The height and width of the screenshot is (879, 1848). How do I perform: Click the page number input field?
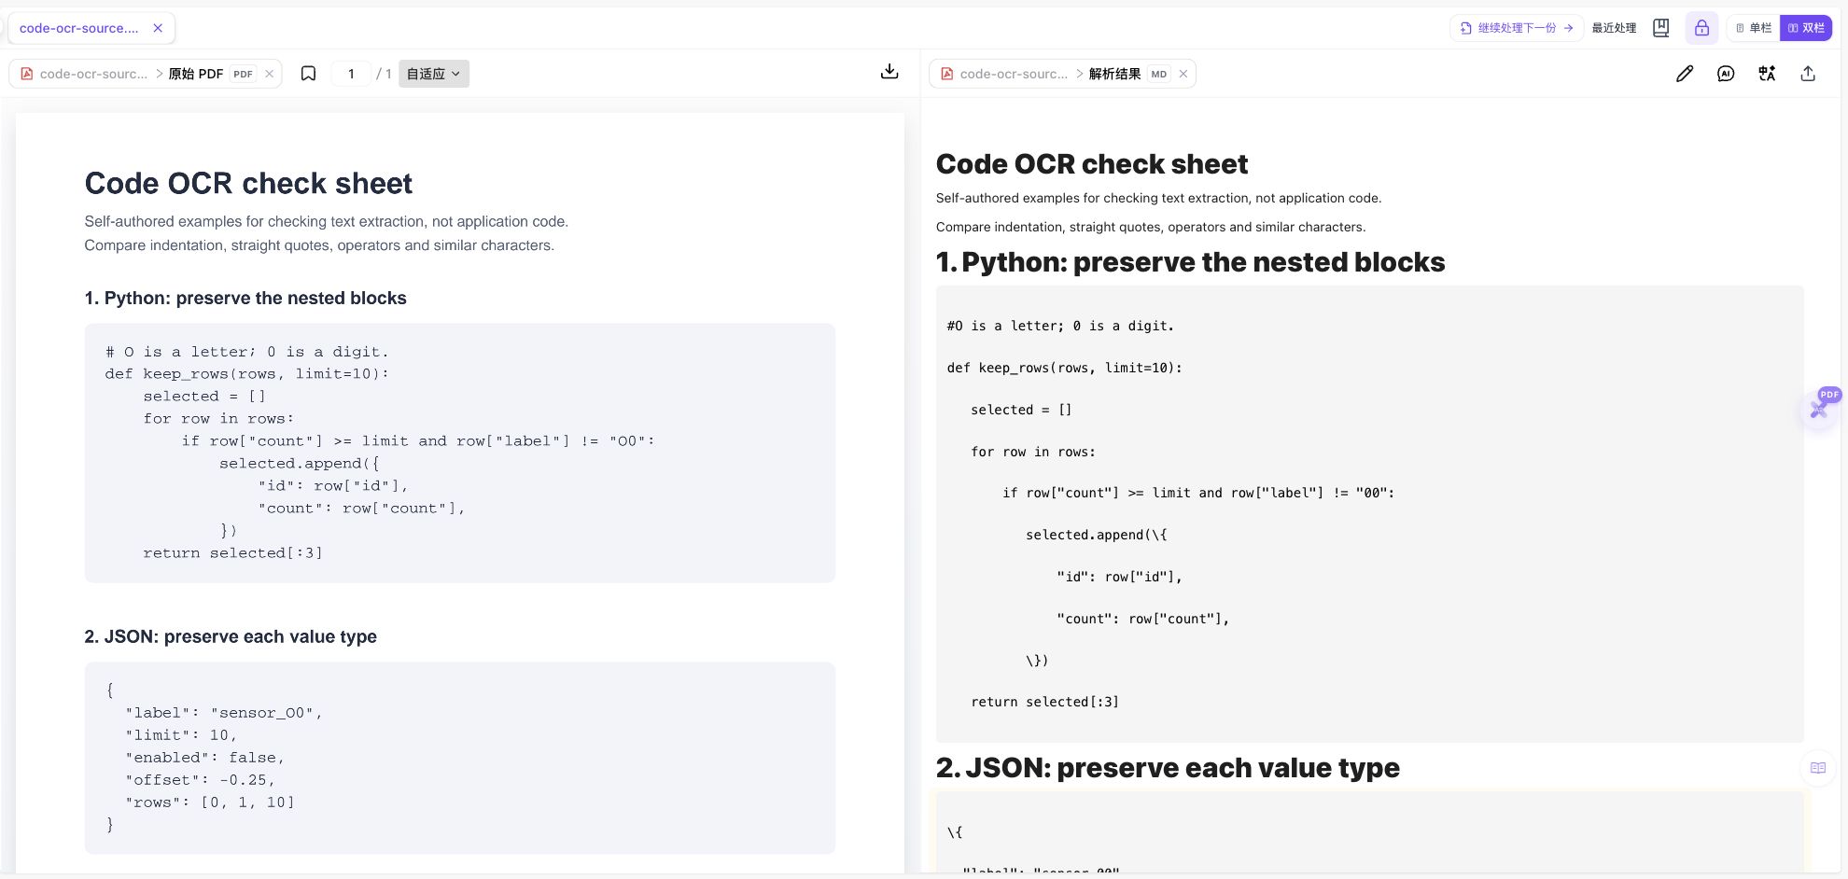(351, 74)
